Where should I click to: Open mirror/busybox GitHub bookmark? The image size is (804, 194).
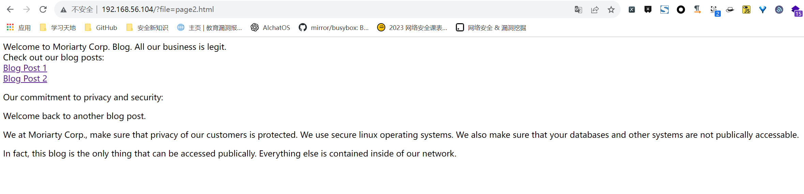[333, 28]
